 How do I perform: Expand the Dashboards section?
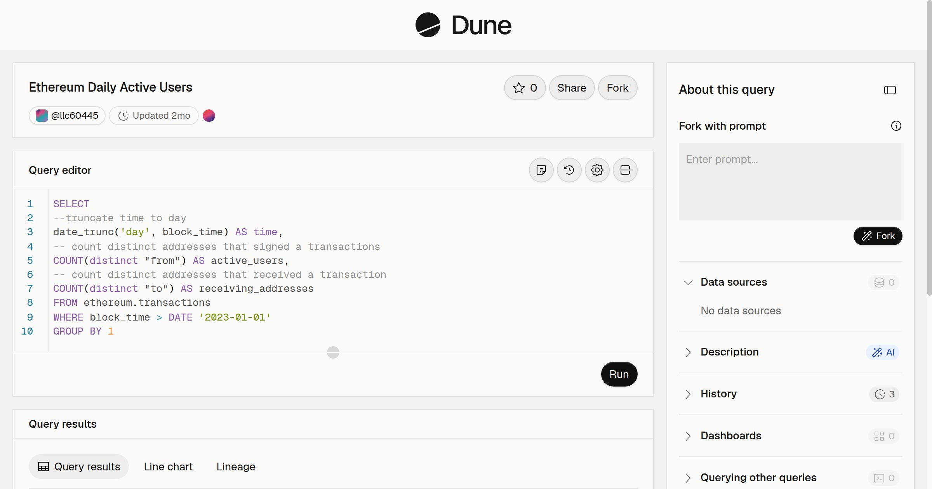click(x=688, y=436)
